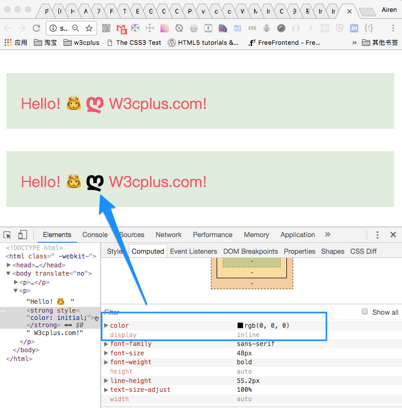Screen dimensions: 402x408
Task: Go back using the browser back arrow
Action: coord(7,28)
